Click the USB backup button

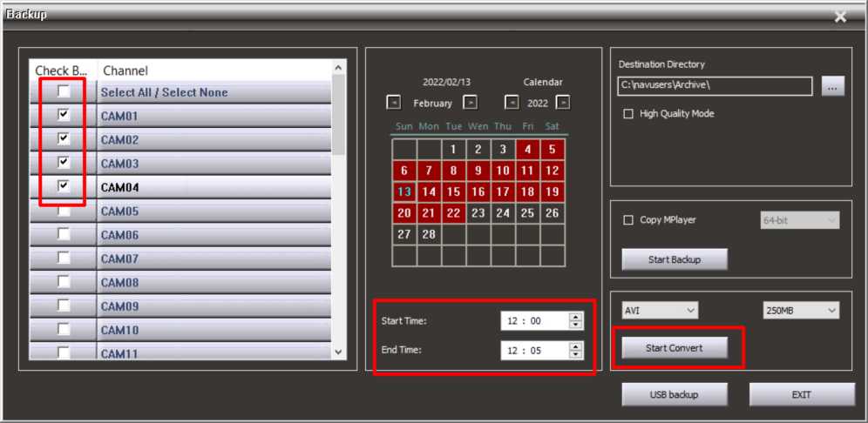(x=675, y=394)
